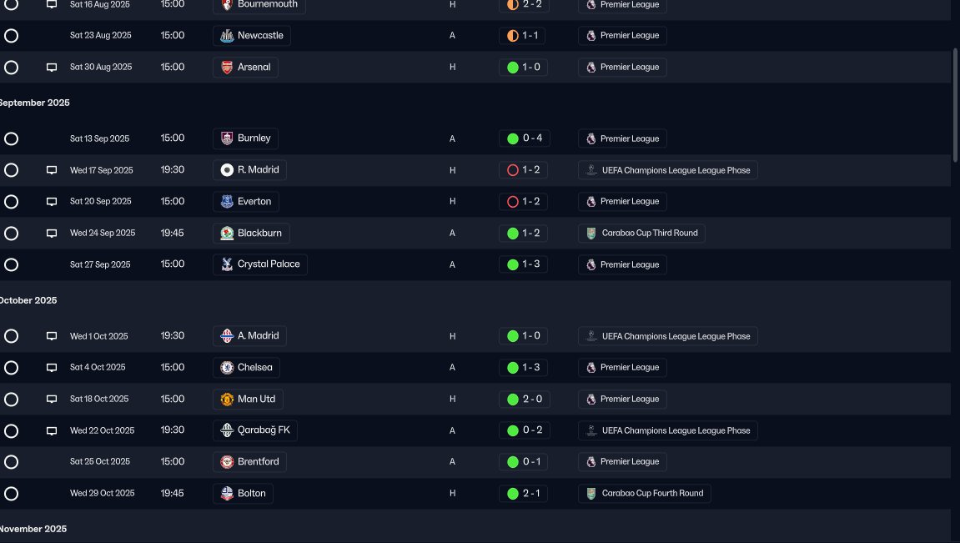The image size is (960, 543).
Task: Click the Arsenal club crest icon
Action: point(227,68)
